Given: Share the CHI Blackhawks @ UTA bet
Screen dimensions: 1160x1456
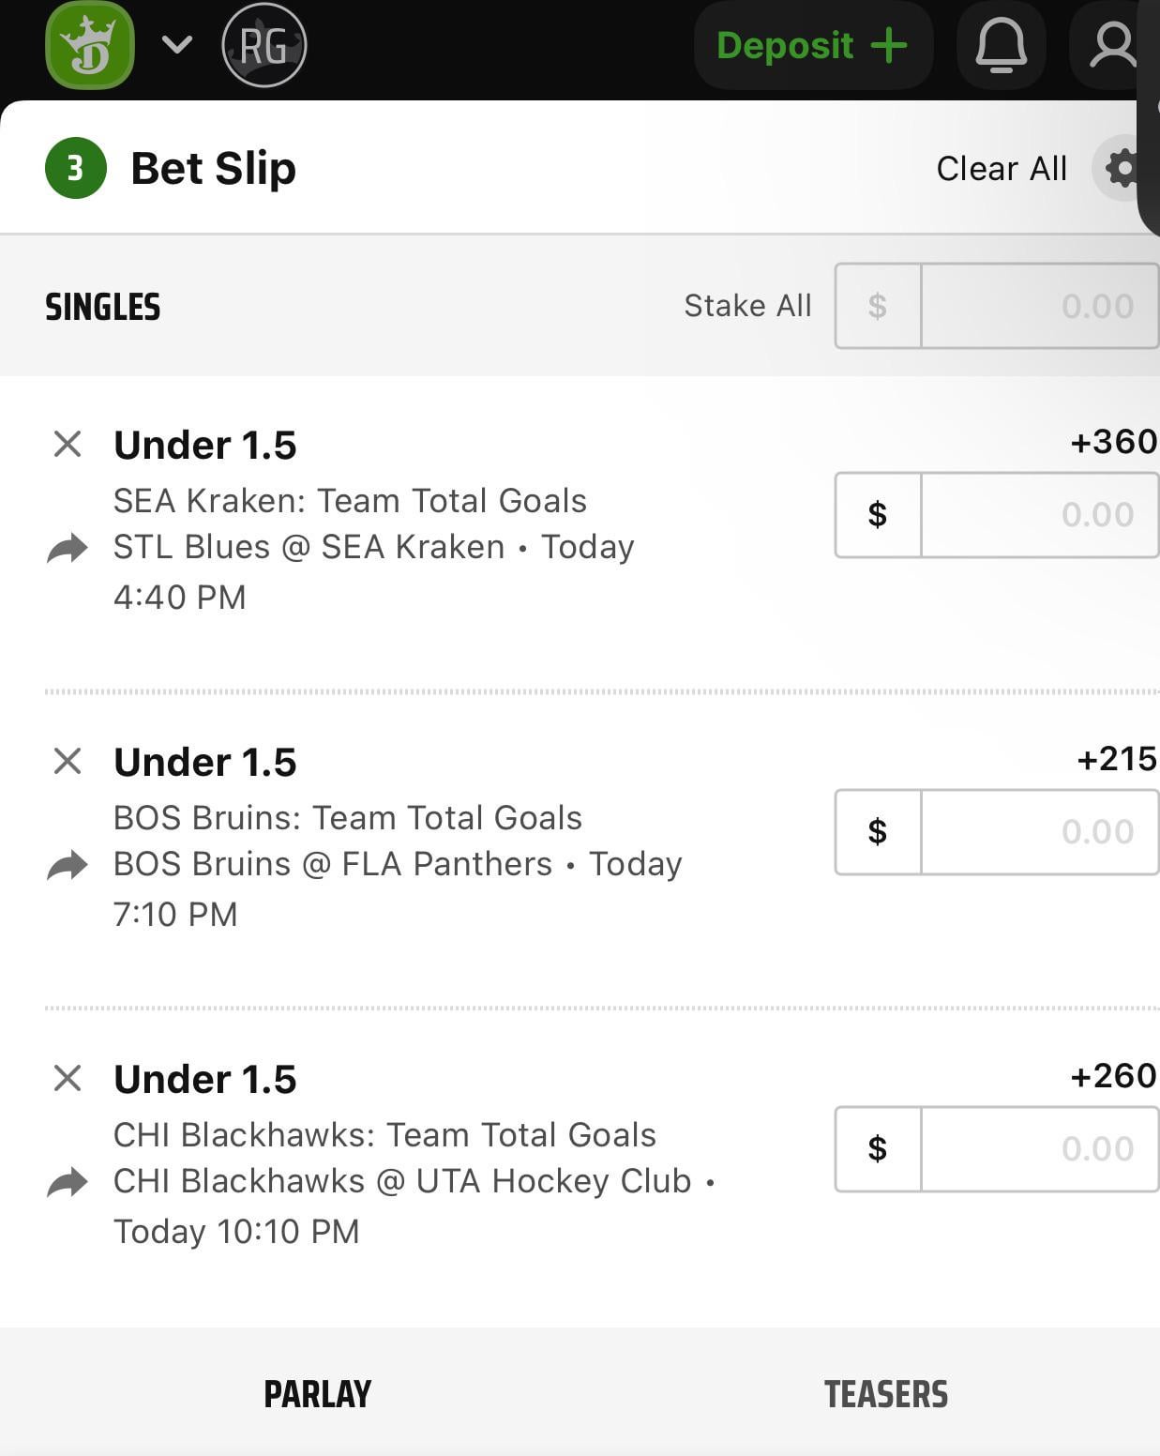Looking at the screenshot, I should tap(68, 1182).
